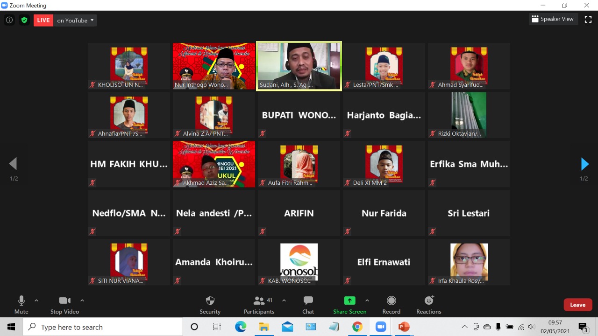Open the notification center
Image resolution: width=598 pixels, height=336 pixels.
coord(583,327)
